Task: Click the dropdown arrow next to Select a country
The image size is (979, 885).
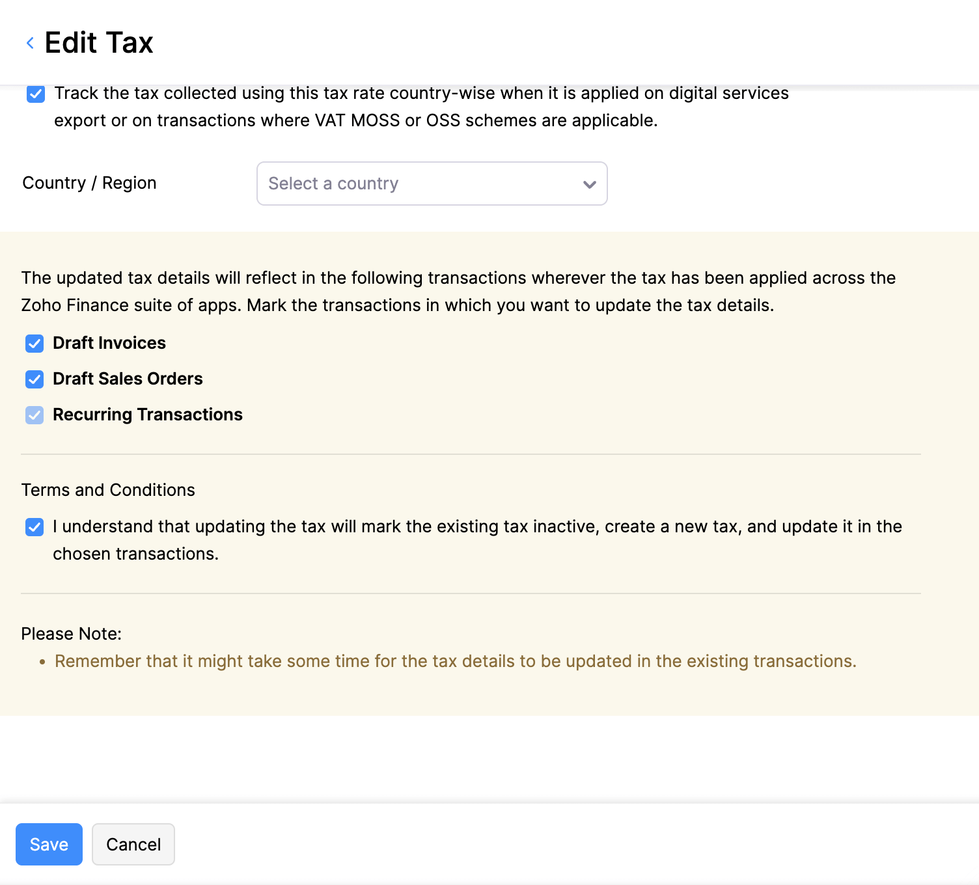Action: pyautogui.click(x=589, y=184)
